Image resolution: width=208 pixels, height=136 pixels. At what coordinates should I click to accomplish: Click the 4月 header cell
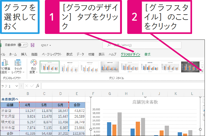[x=28, y=105]
